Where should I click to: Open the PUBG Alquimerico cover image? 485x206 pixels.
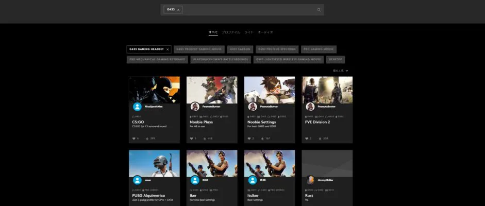coord(154,163)
